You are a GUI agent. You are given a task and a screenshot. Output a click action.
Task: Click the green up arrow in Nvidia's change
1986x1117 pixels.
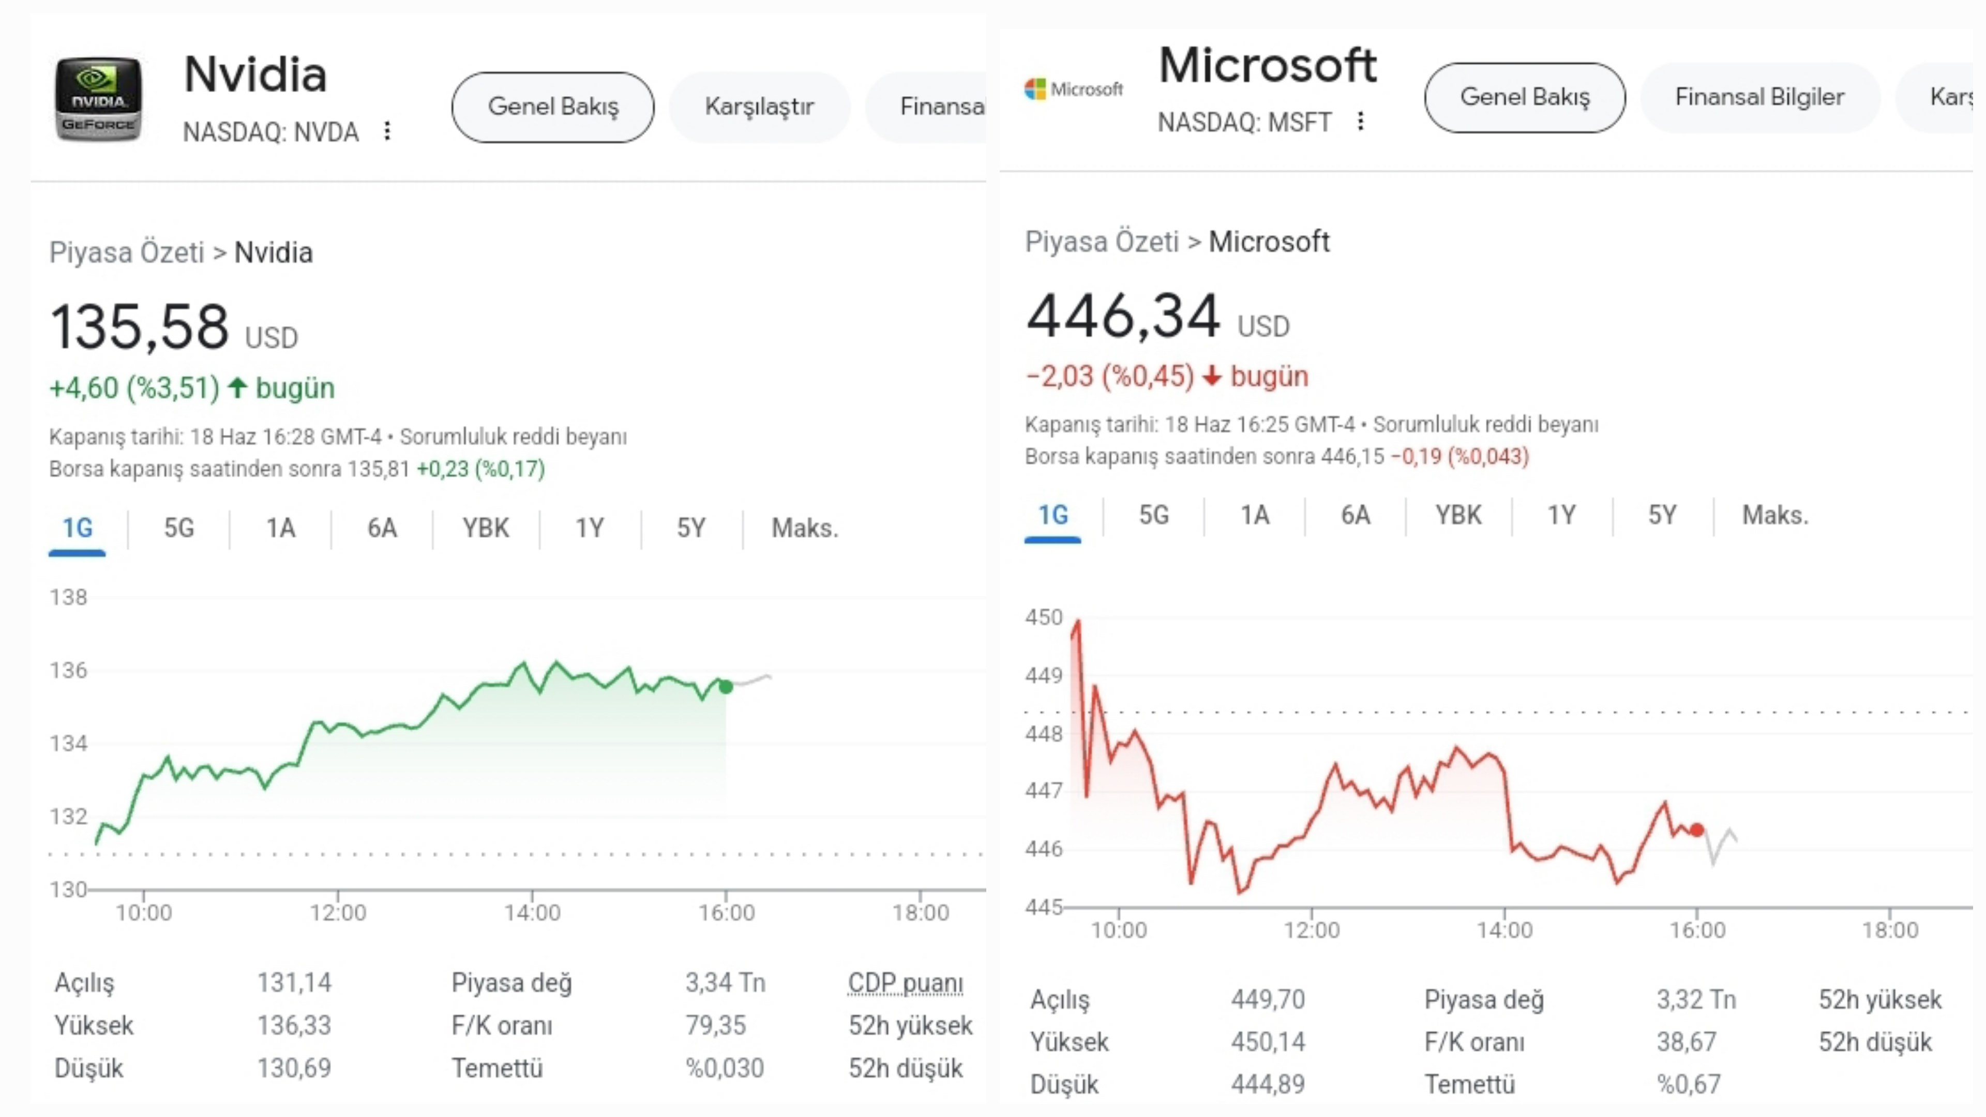click(x=238, y=387)
